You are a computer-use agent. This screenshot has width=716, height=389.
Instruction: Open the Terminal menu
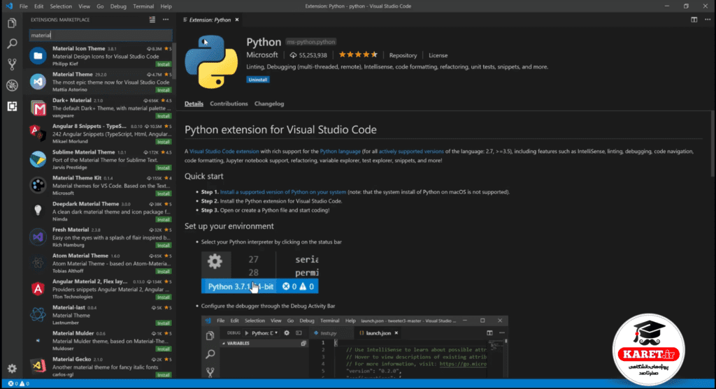click(143, 6)
